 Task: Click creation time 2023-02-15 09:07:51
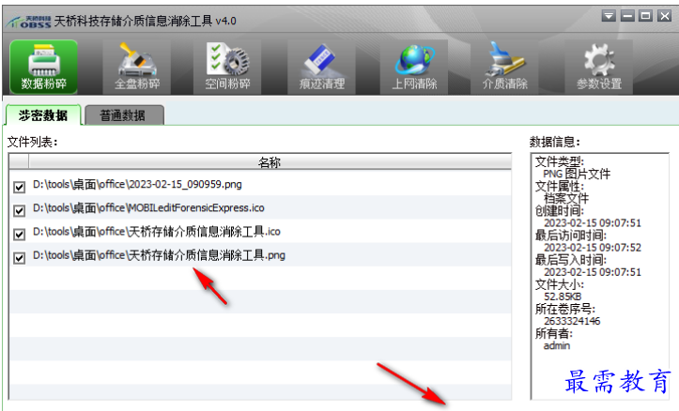(x=593, y=222)
